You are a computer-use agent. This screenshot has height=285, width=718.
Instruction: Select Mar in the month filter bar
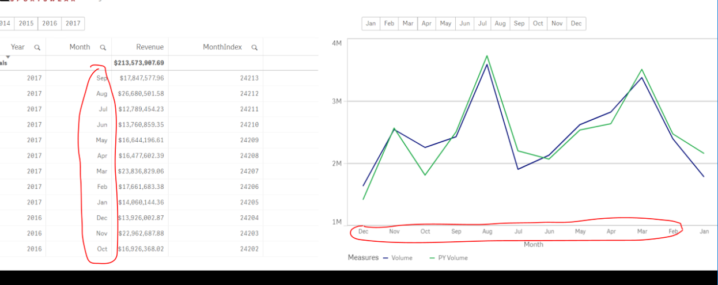tap(408, 24)
